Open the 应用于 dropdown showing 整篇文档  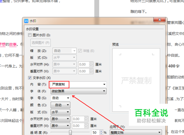pyautogui.click(x=136, y=132)
